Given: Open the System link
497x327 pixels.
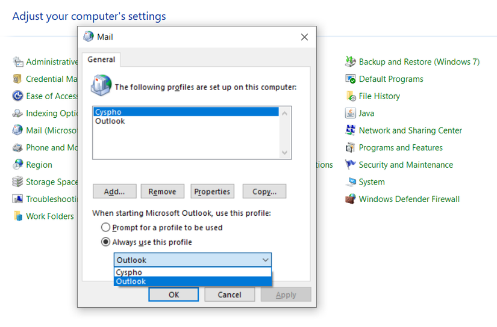Looking at the screenshot, I should (x=372, y=182).
